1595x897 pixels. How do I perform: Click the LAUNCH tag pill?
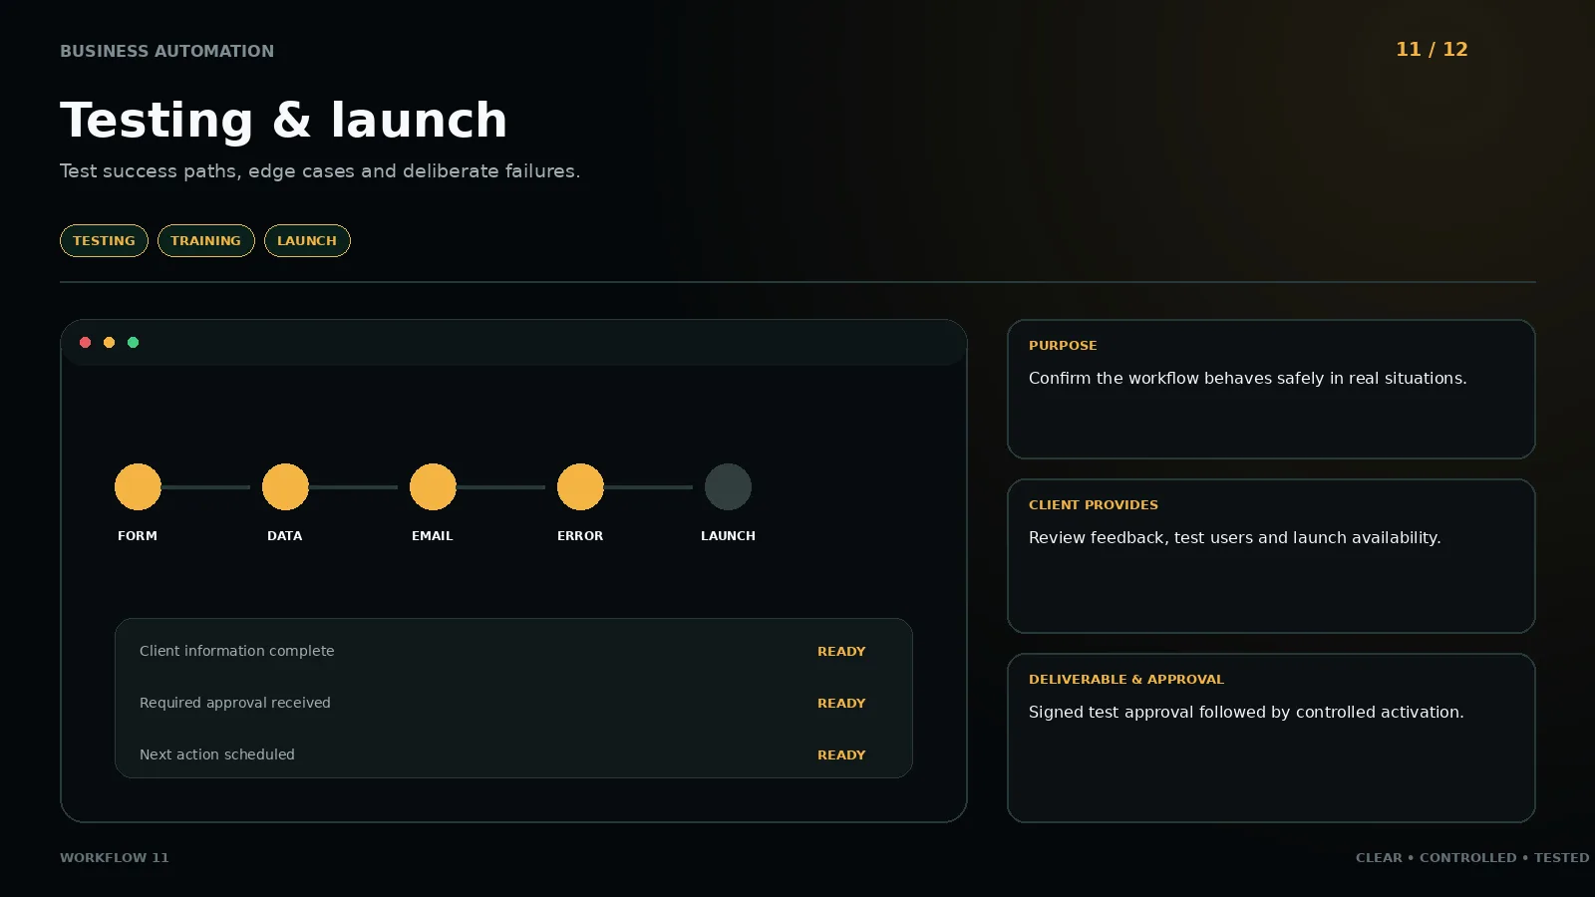tap(307, 241)
